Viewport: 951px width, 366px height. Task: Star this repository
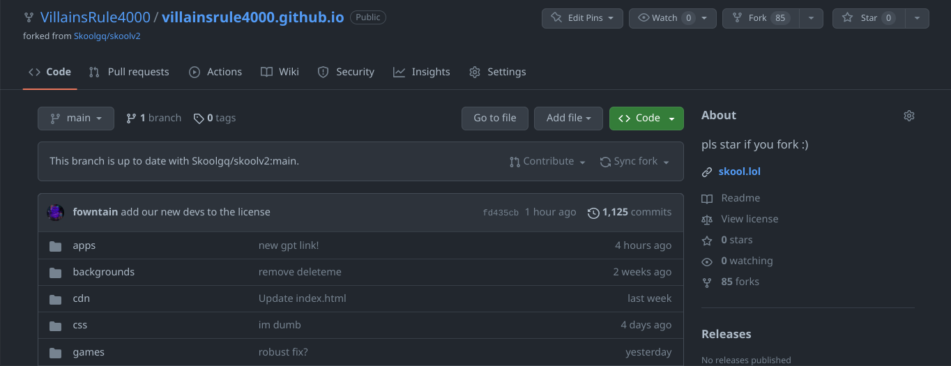[869, 18]
